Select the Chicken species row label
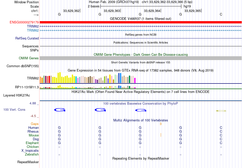The width and height of the screenshot is (242, 168). (x=33, y=147)
